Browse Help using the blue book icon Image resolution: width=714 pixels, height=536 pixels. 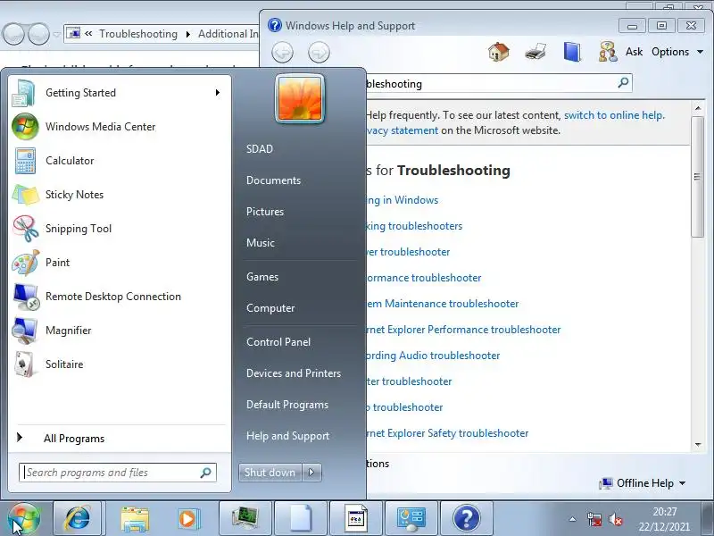point(572,52)
